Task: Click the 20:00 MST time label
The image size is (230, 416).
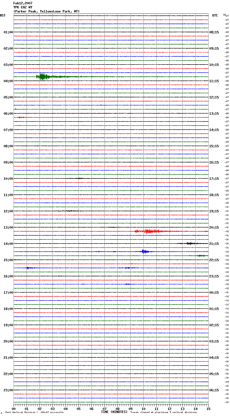Action: pyautogui.click(x=8, y=341)
